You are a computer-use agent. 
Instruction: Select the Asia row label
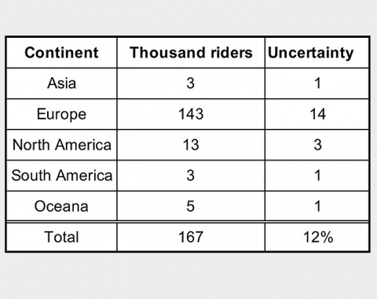pyautogui.click(x=61, y=83)
